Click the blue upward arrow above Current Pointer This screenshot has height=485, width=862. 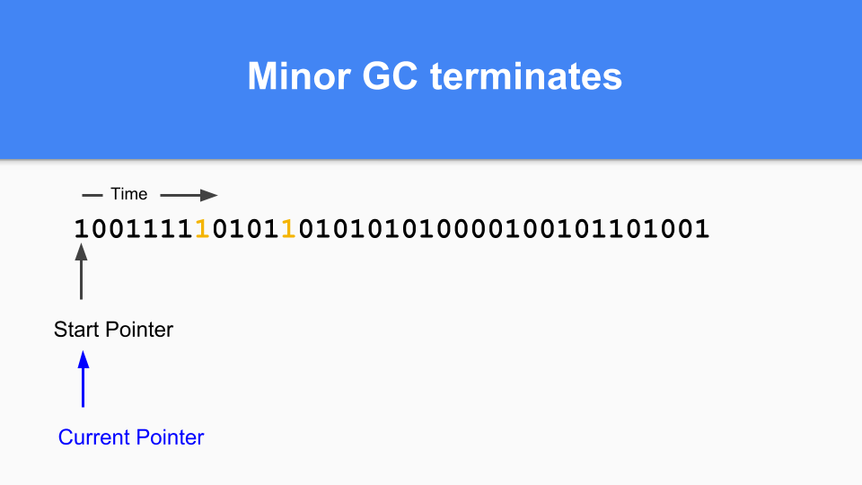click(84, 379)
